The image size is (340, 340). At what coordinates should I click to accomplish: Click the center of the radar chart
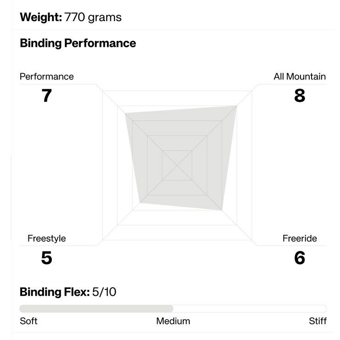[x=177, y=165]
